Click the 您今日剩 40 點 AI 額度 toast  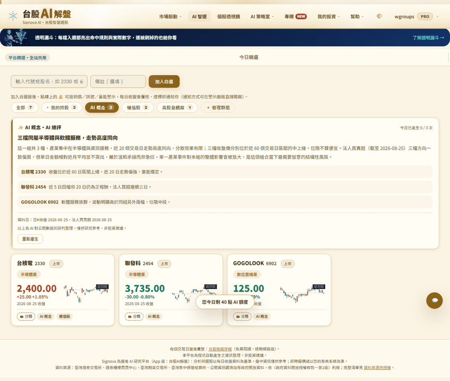[x=225, y=302]
